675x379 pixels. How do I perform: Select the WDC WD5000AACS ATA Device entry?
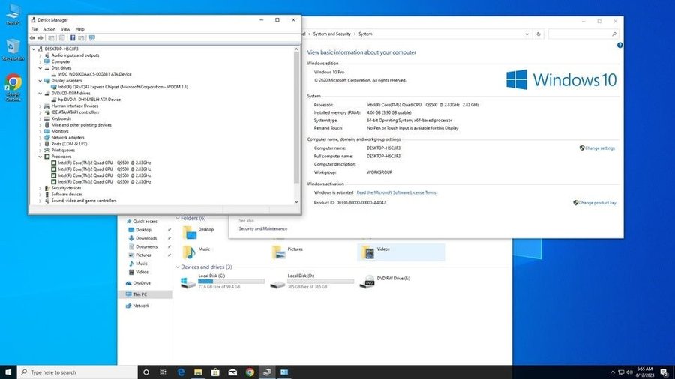[x=94, y=74]
